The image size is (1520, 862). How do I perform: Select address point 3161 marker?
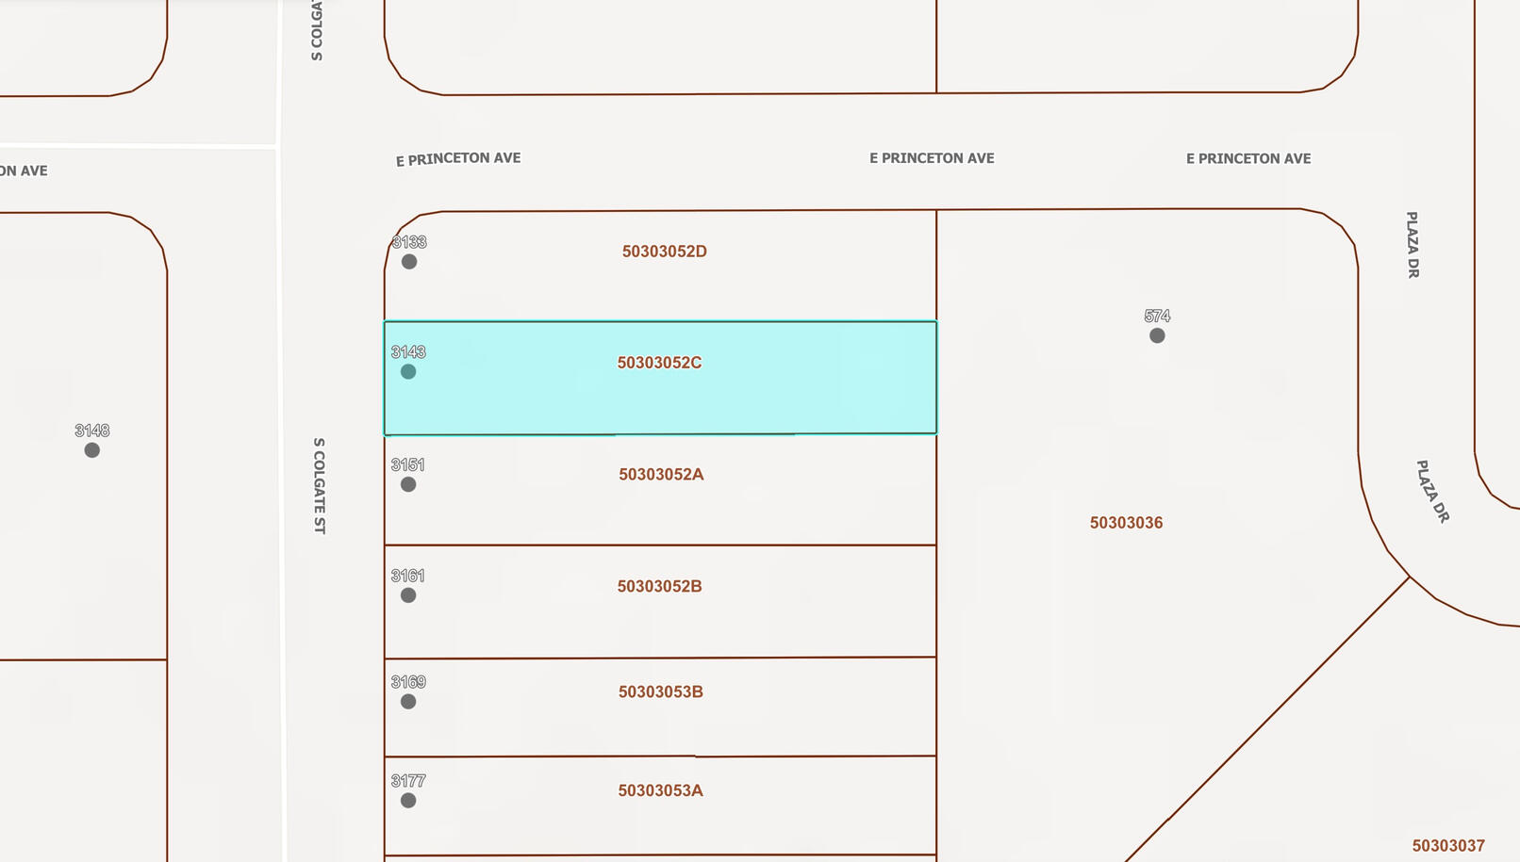pos(408,595)
